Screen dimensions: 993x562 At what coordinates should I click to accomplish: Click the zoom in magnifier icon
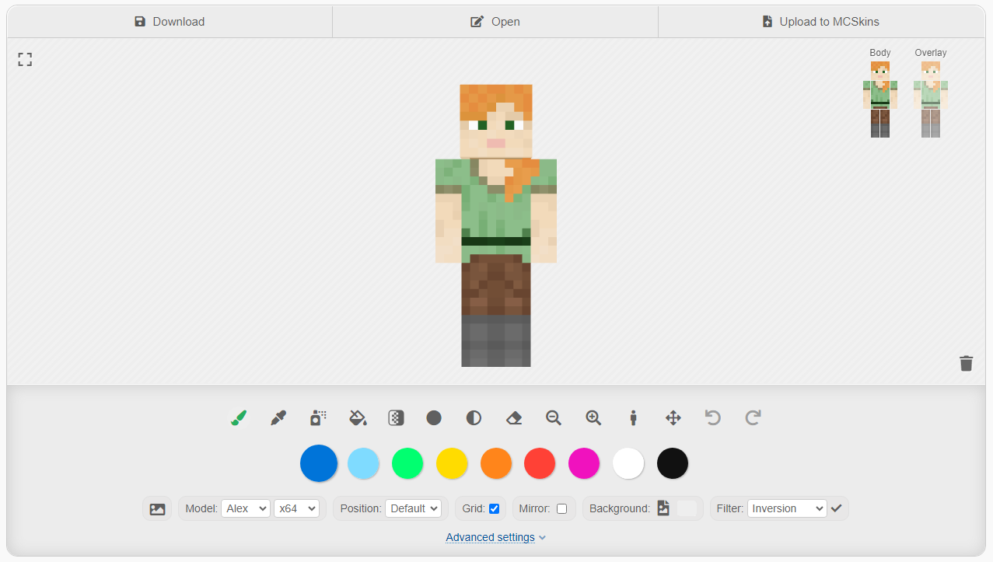tap(593, 418)
